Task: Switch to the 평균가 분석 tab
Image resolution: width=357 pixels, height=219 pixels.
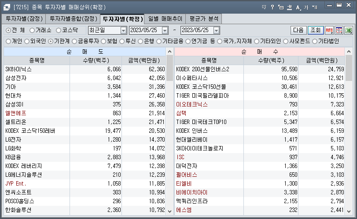Action: point(204,19)
